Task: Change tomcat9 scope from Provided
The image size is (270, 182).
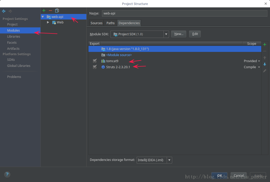Action: pyautogui.click(x=252, y=61)
